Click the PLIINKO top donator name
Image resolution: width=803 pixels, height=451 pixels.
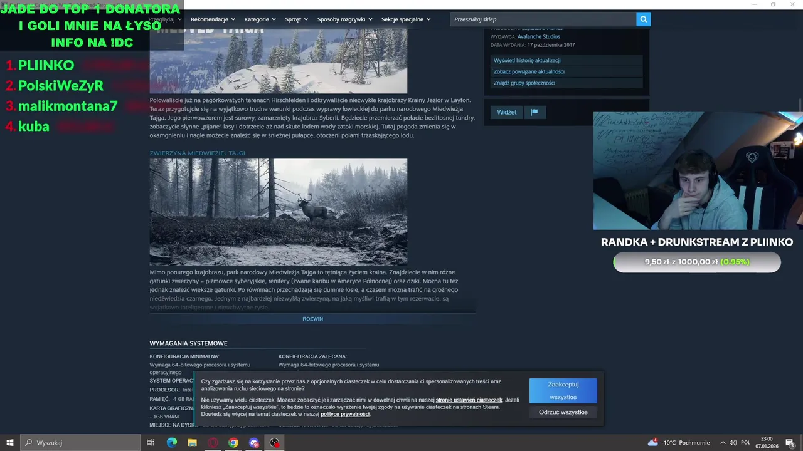point(46,65)
